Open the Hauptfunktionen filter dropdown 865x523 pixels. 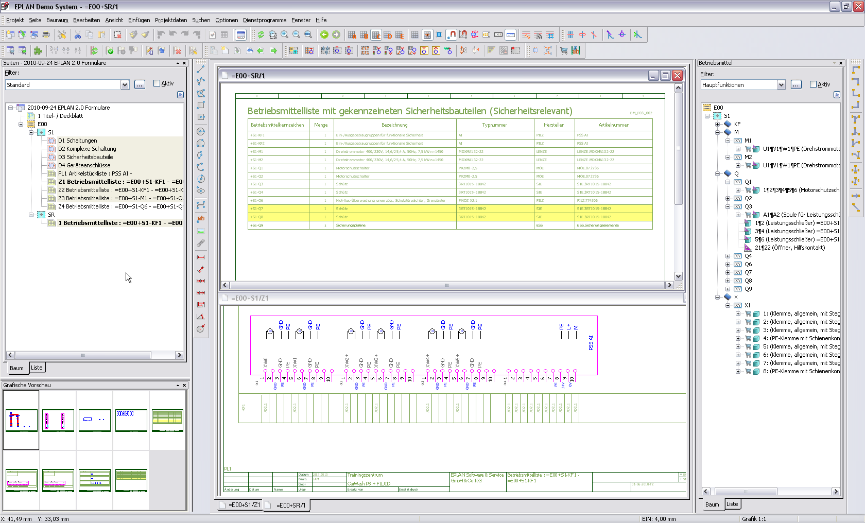point(781,85)
